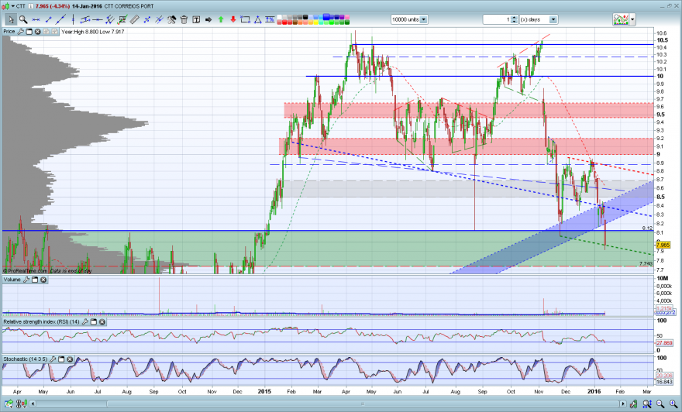Screen dimensions: 682x412
Task: Select the mouse pointer cursor tool
Action: pyautogui.click(x=11, y=19)
